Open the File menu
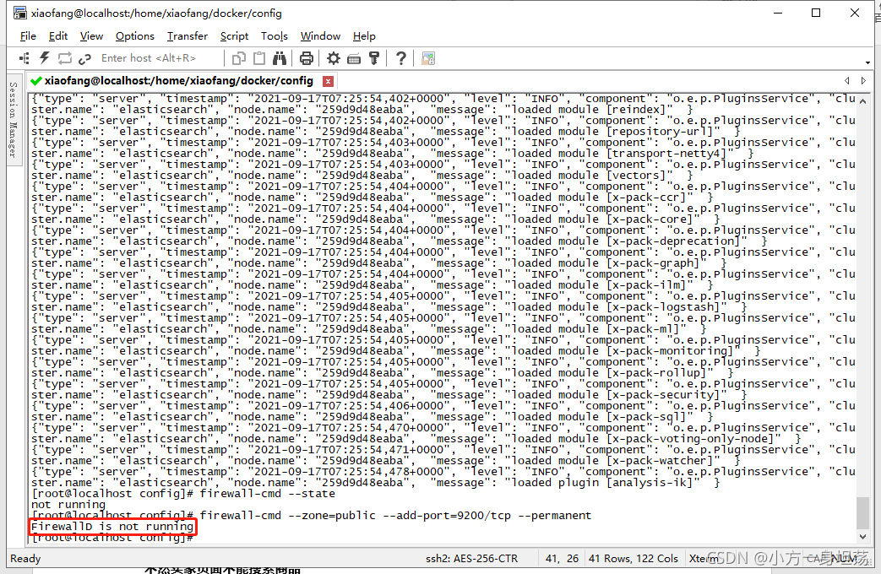The height and width of the screenshot is (574, 881). [28, 36]
